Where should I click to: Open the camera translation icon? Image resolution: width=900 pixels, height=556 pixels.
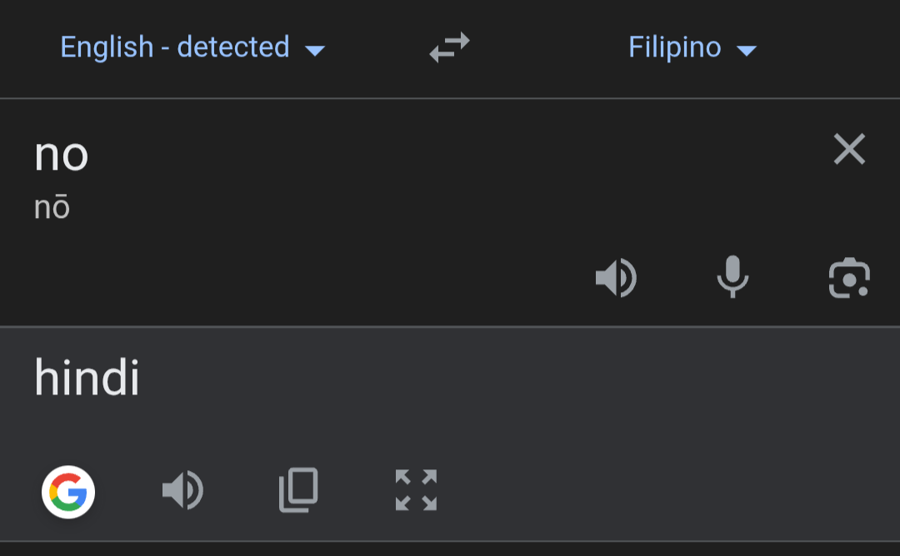(x=849, y=278)
